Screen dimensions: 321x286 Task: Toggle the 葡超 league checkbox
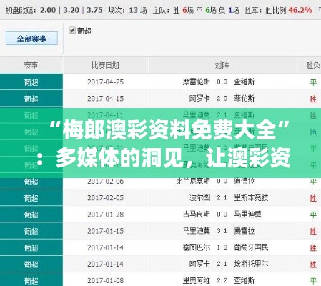pyautogui.click(x=71, y=31)
